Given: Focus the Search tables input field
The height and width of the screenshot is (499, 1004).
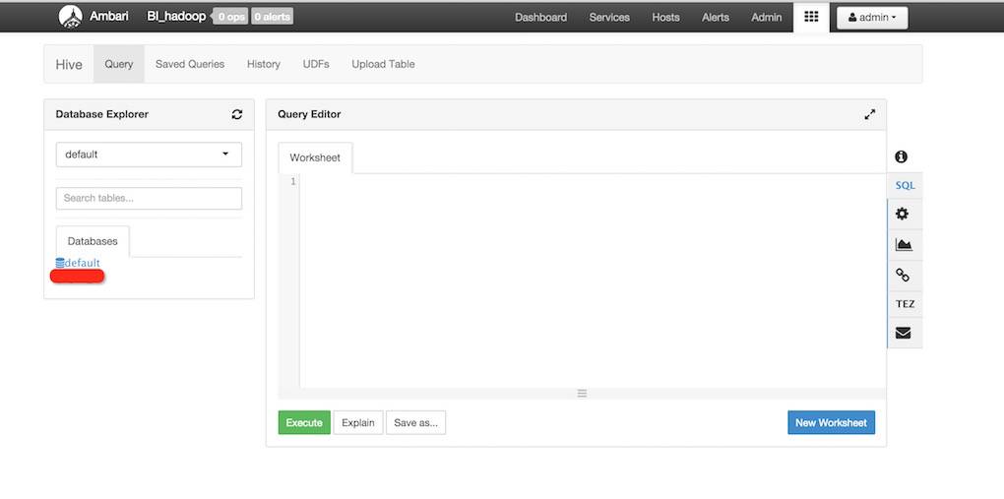Looking at the screenshot, I should (x=149, y=198).
